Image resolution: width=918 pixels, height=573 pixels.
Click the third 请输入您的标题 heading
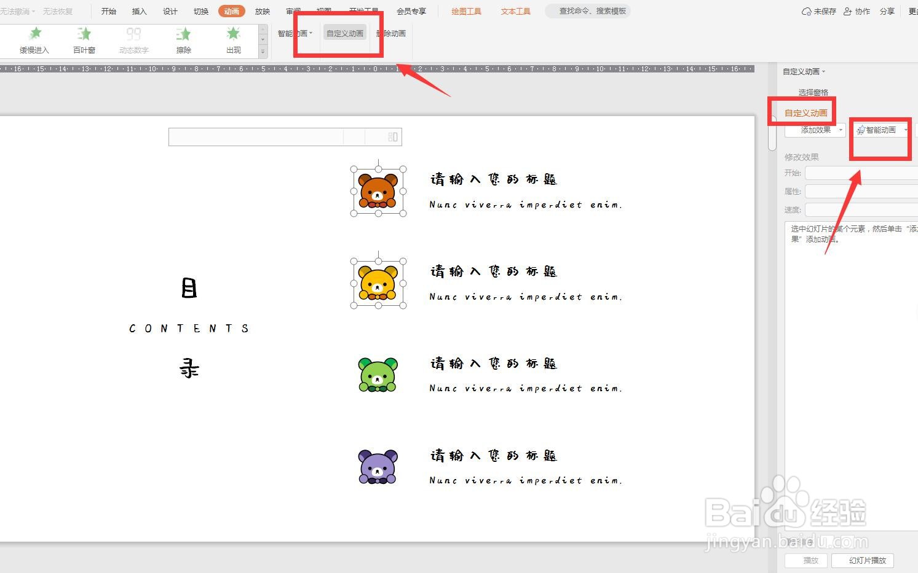pyautogui.click(x=493, y=364)
